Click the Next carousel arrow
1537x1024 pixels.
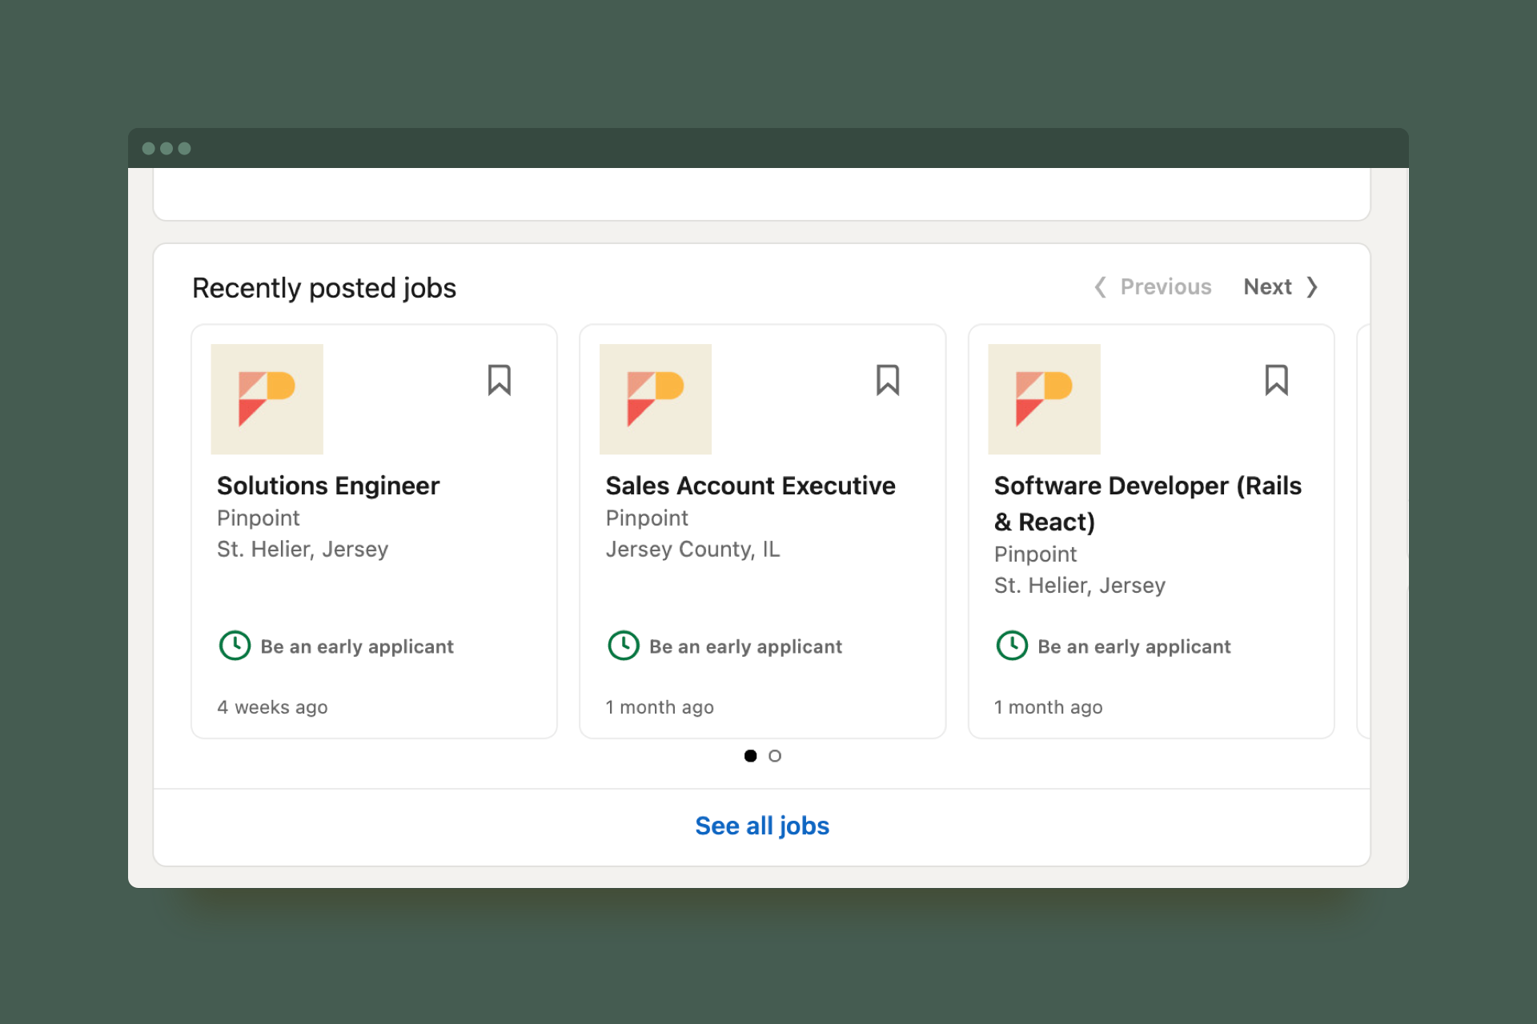1312,287
